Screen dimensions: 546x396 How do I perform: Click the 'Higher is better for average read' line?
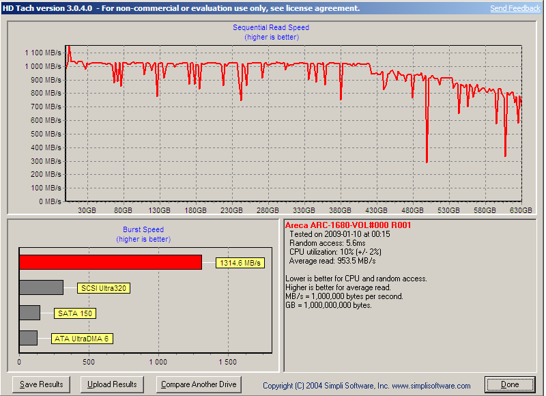(338, 287)
